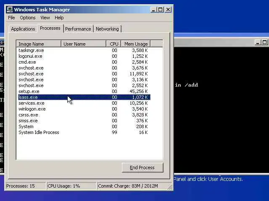This screenshot has width=269, height=201.
Task: Open the Help menu
Action: (59, 18)
